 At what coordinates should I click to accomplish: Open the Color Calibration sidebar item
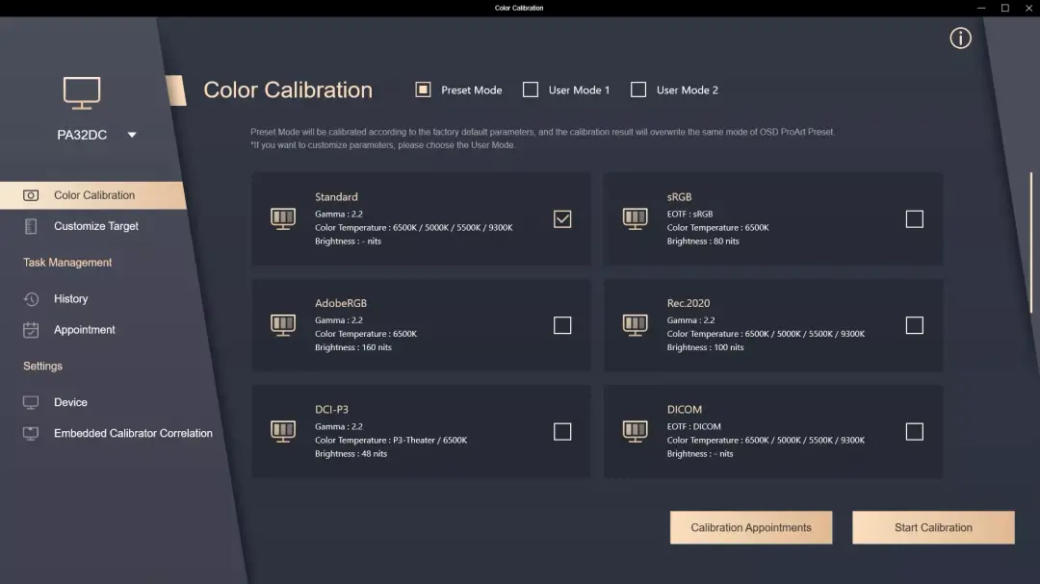point(92,195)
